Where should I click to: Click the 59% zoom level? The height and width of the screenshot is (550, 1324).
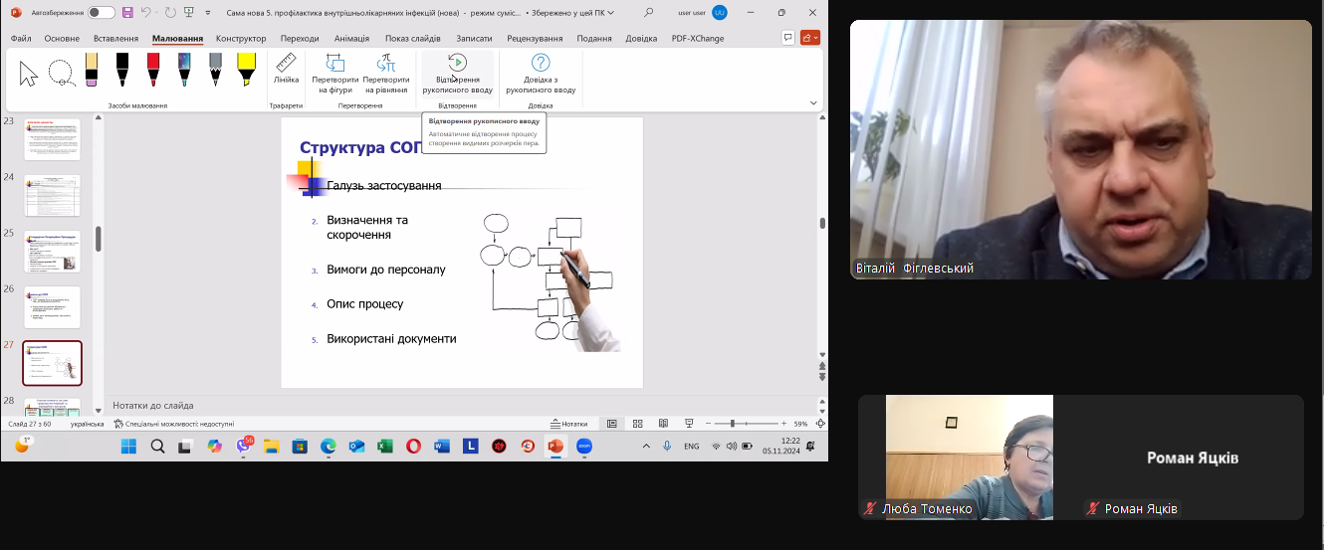pyautogui.click(x=800, y=424)
